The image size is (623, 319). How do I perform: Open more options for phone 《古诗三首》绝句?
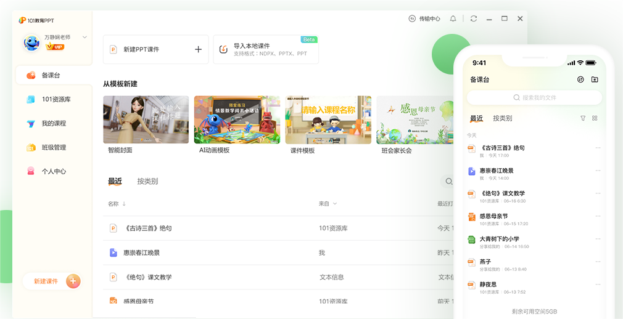coord(598,148)
